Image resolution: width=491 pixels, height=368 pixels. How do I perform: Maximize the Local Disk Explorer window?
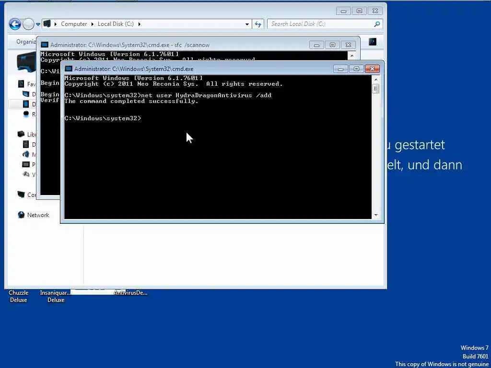(x=360, y=11)
